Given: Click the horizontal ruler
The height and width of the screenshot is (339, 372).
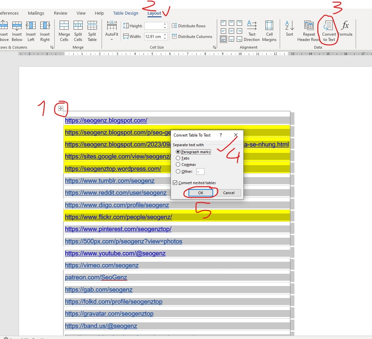Looking at the screenshot, I should point(194,54).
